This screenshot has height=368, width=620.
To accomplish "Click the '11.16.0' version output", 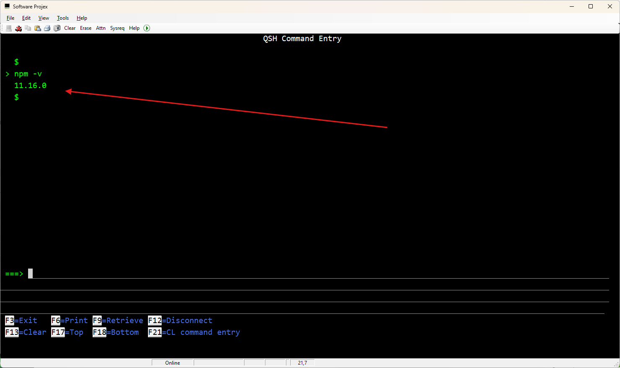I will [30, 86].
